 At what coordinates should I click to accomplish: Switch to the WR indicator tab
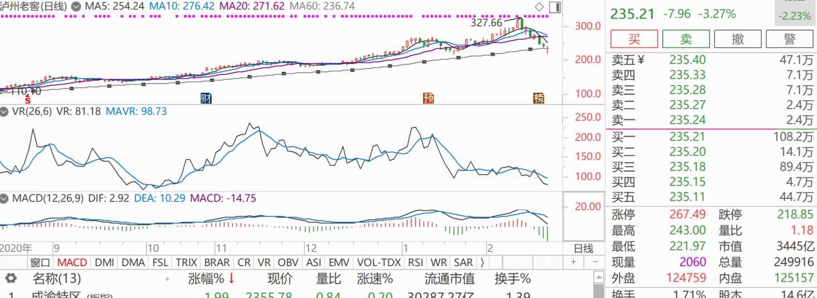click(x=439, y=262)
